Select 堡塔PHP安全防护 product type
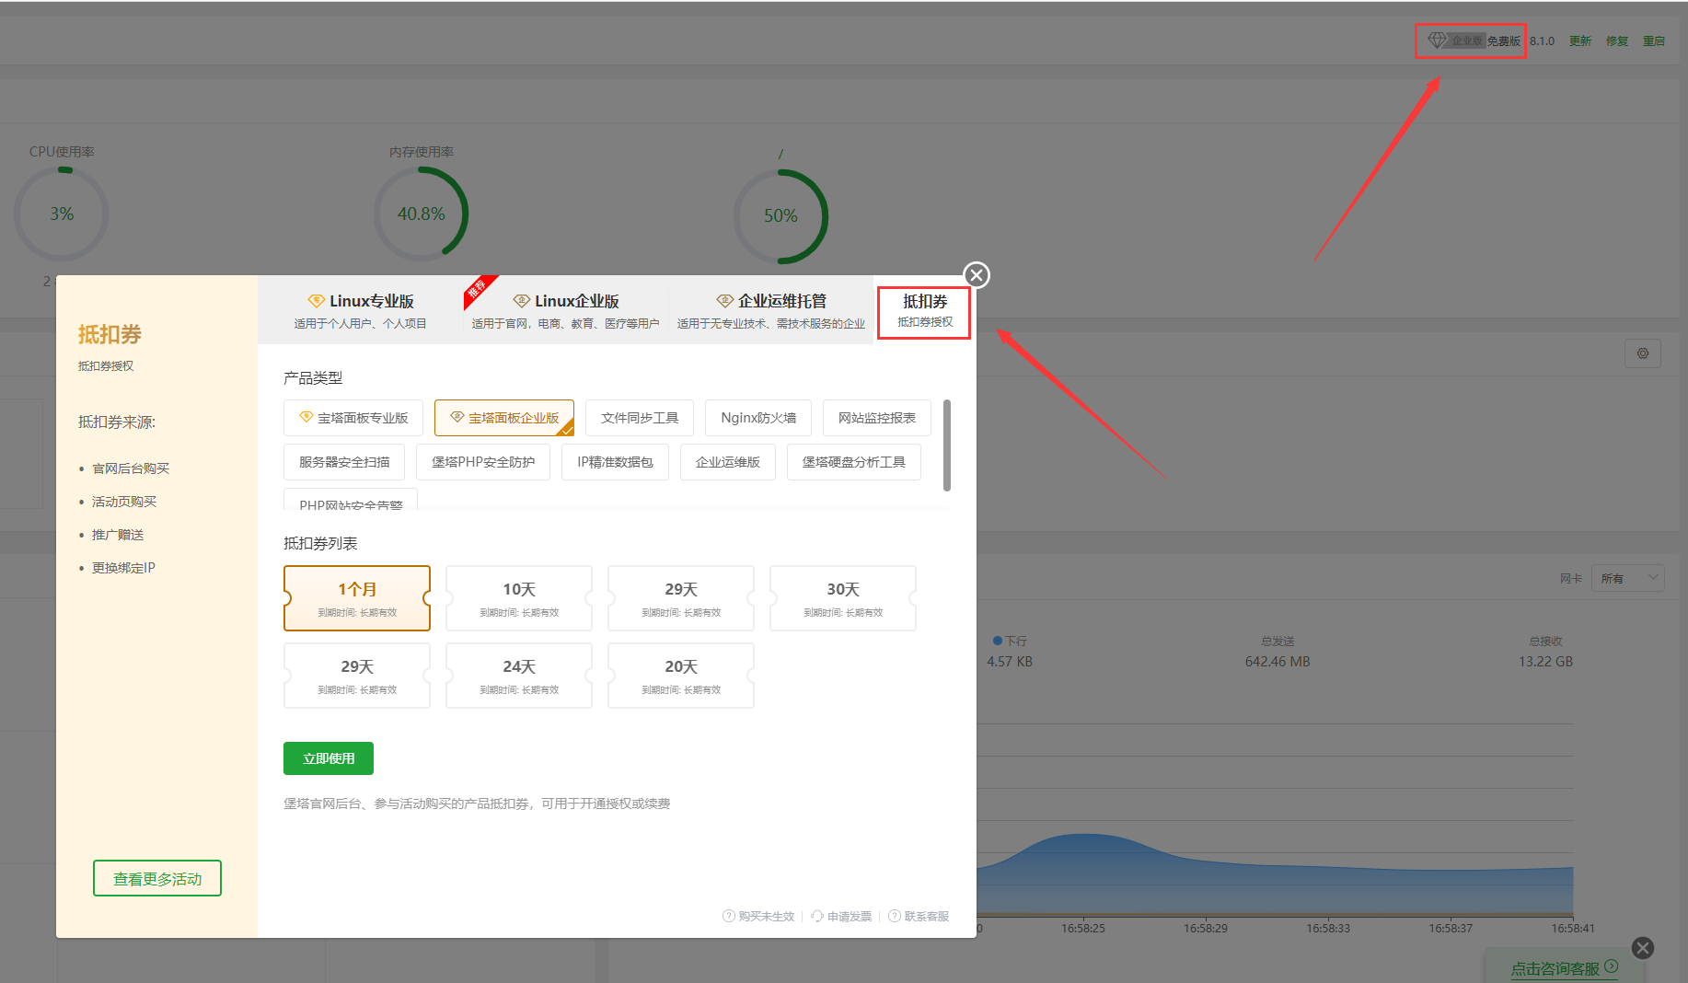The width and height of the screenshot is (1688, 983). [x=483, y=462]
